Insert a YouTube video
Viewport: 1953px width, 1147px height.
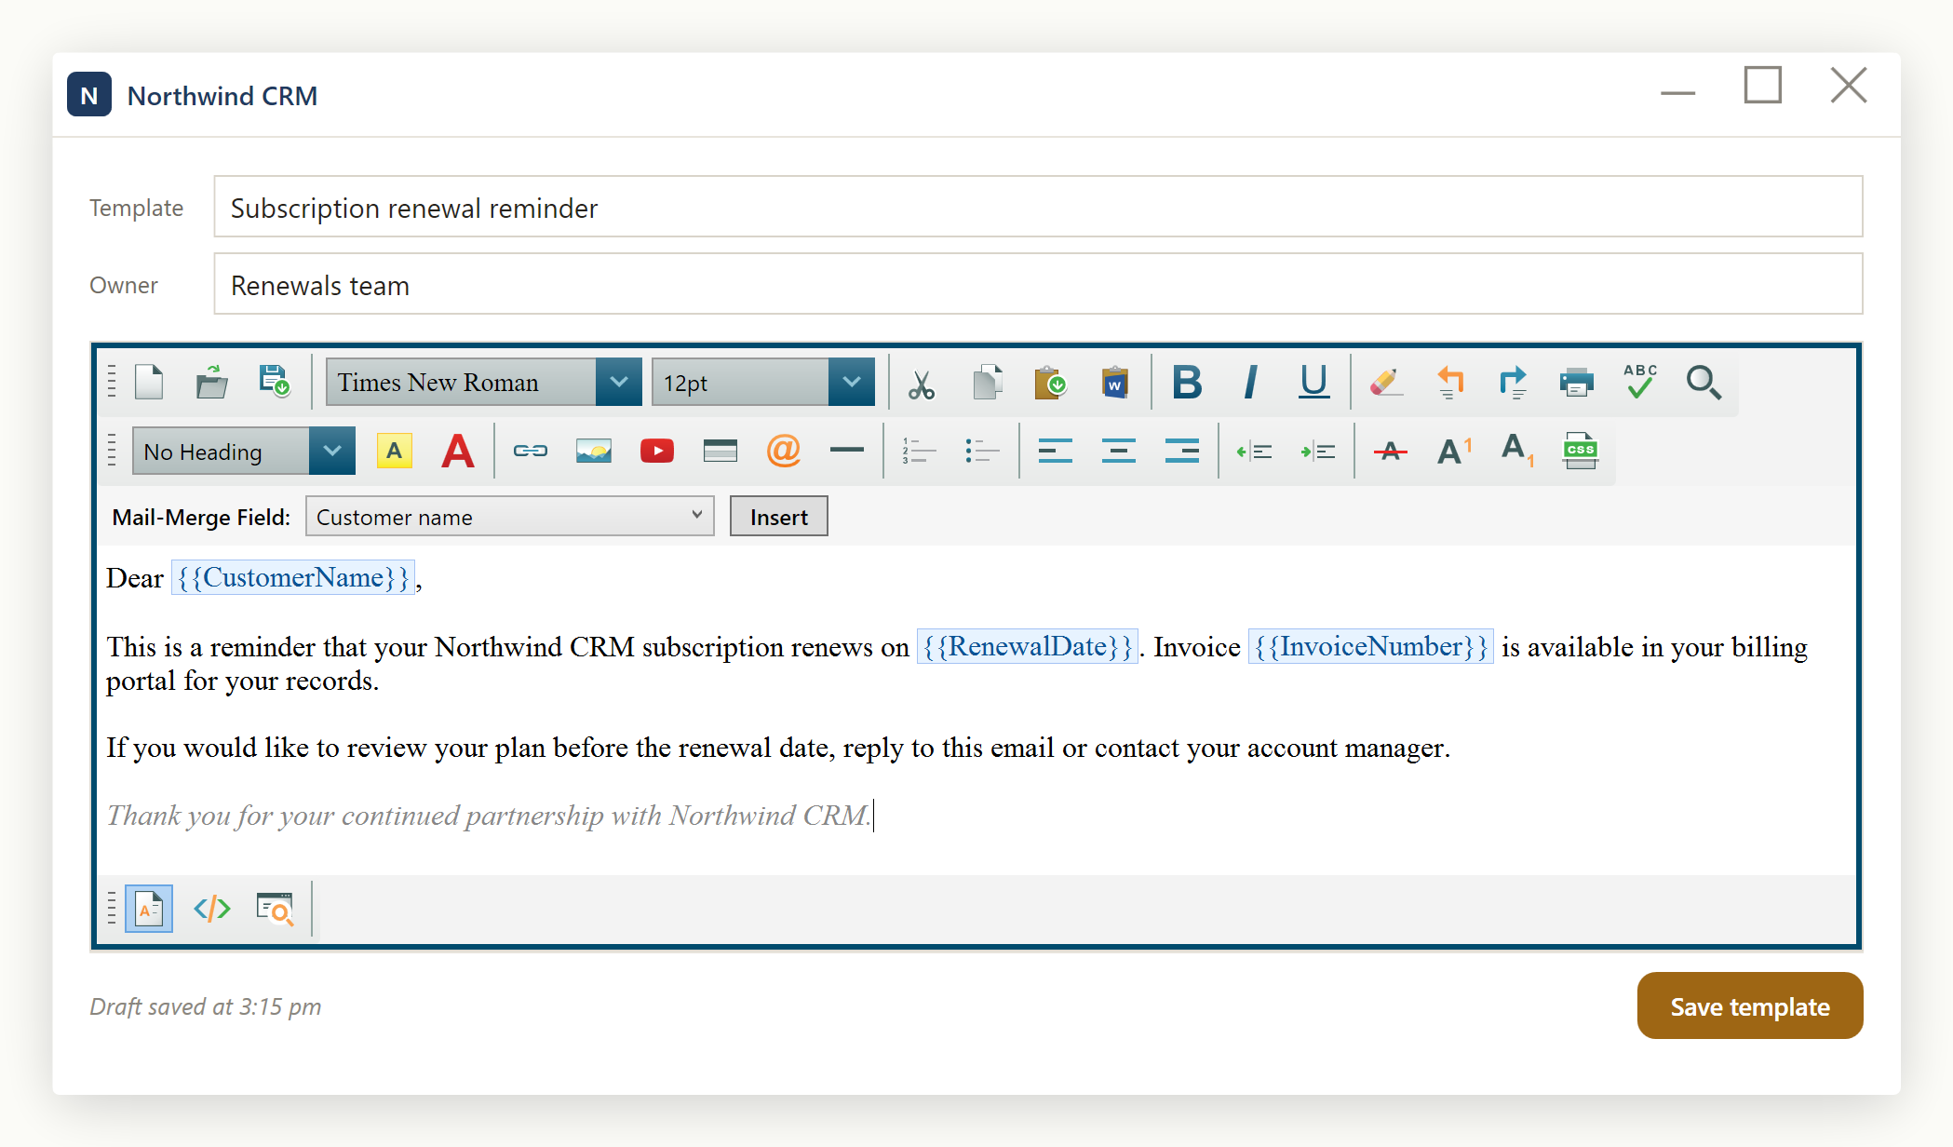pos(657,452)
